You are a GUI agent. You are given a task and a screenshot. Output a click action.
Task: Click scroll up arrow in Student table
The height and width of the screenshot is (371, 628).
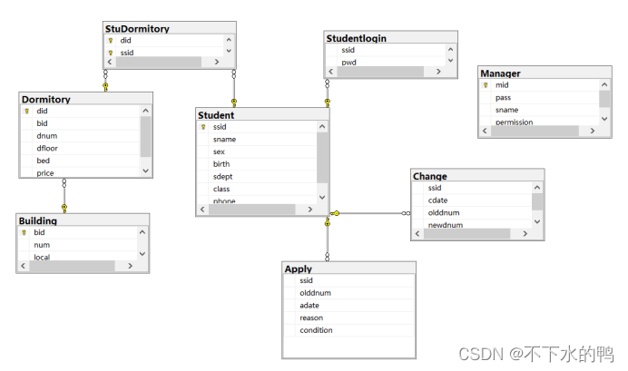click(x=322, y=126)
